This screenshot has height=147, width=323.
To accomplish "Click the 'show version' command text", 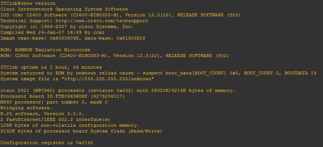I will pos(38,4).
